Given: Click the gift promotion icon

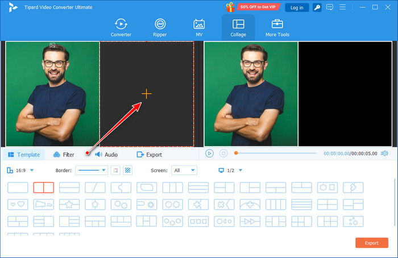Looking at the screenshot, I should pyautogui.click(x=230, y=7).
